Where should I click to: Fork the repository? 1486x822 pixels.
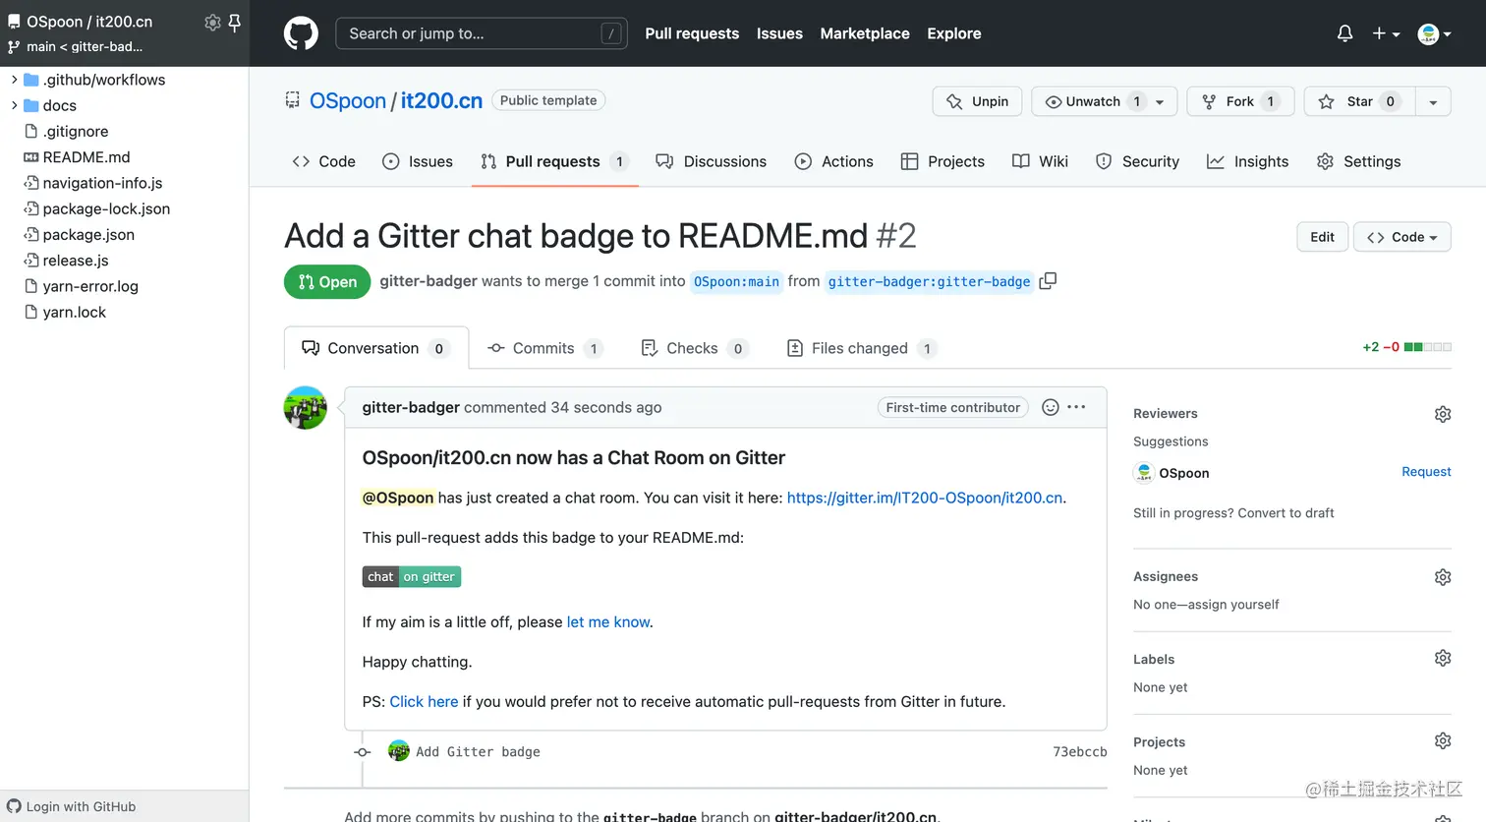click(x=1240, y=101)
